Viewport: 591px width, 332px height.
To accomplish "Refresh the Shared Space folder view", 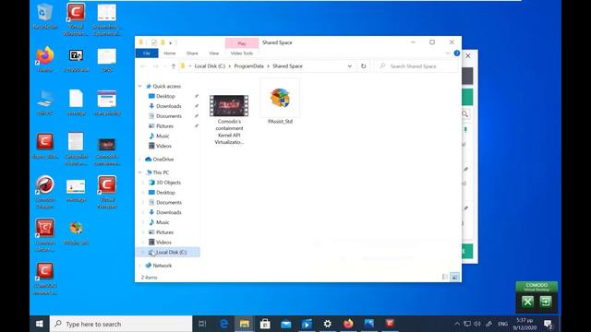I will tap(363, 65).
